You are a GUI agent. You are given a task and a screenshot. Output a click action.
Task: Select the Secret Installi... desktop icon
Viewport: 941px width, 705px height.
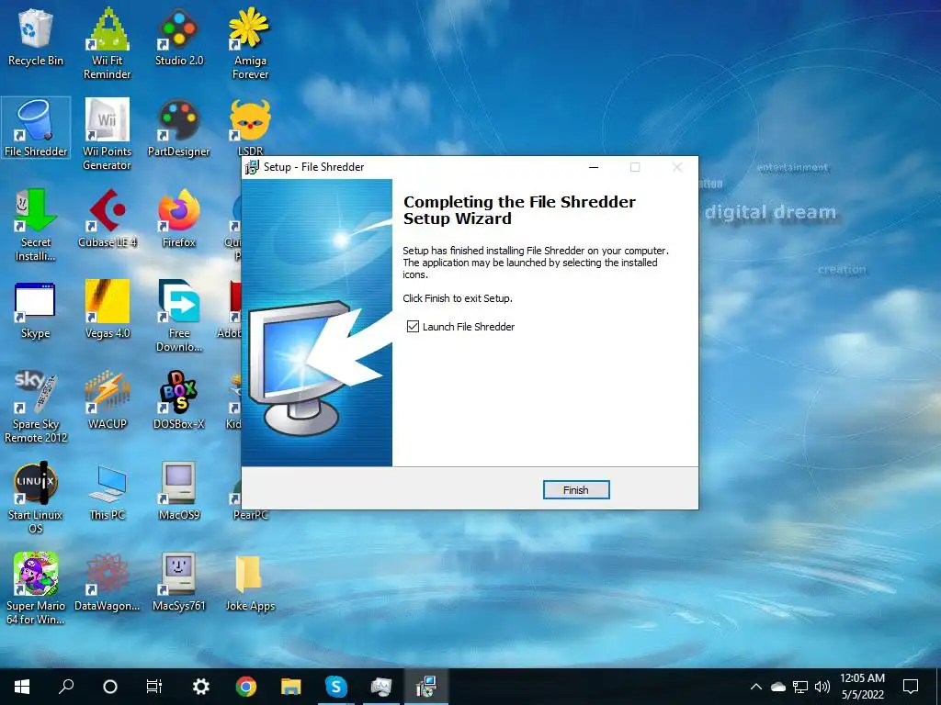(x=36, y=226)
